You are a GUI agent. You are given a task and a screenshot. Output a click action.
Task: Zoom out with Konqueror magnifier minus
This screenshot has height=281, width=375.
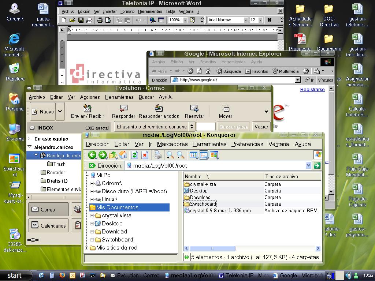(180, 155)
